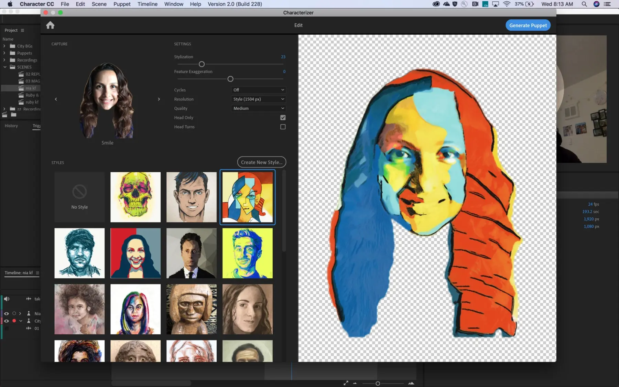Open the Cycles dropdown

[258, 90]
